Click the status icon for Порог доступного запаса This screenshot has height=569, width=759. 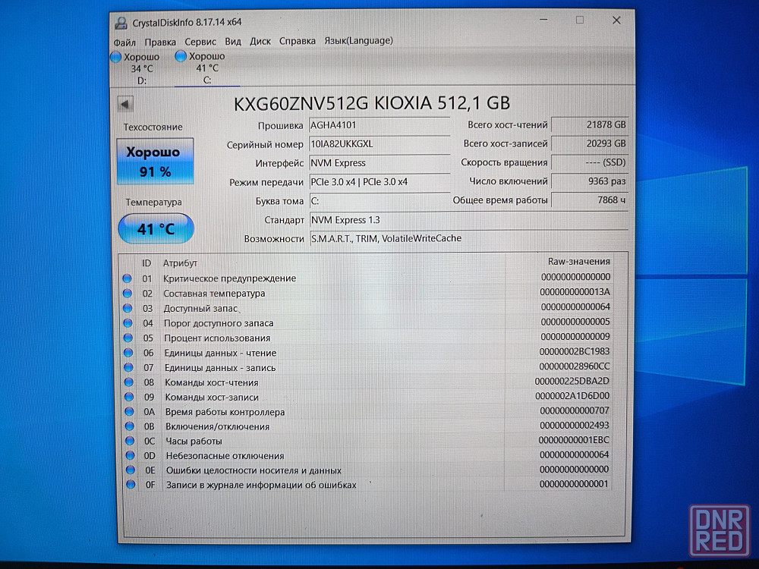128,322
